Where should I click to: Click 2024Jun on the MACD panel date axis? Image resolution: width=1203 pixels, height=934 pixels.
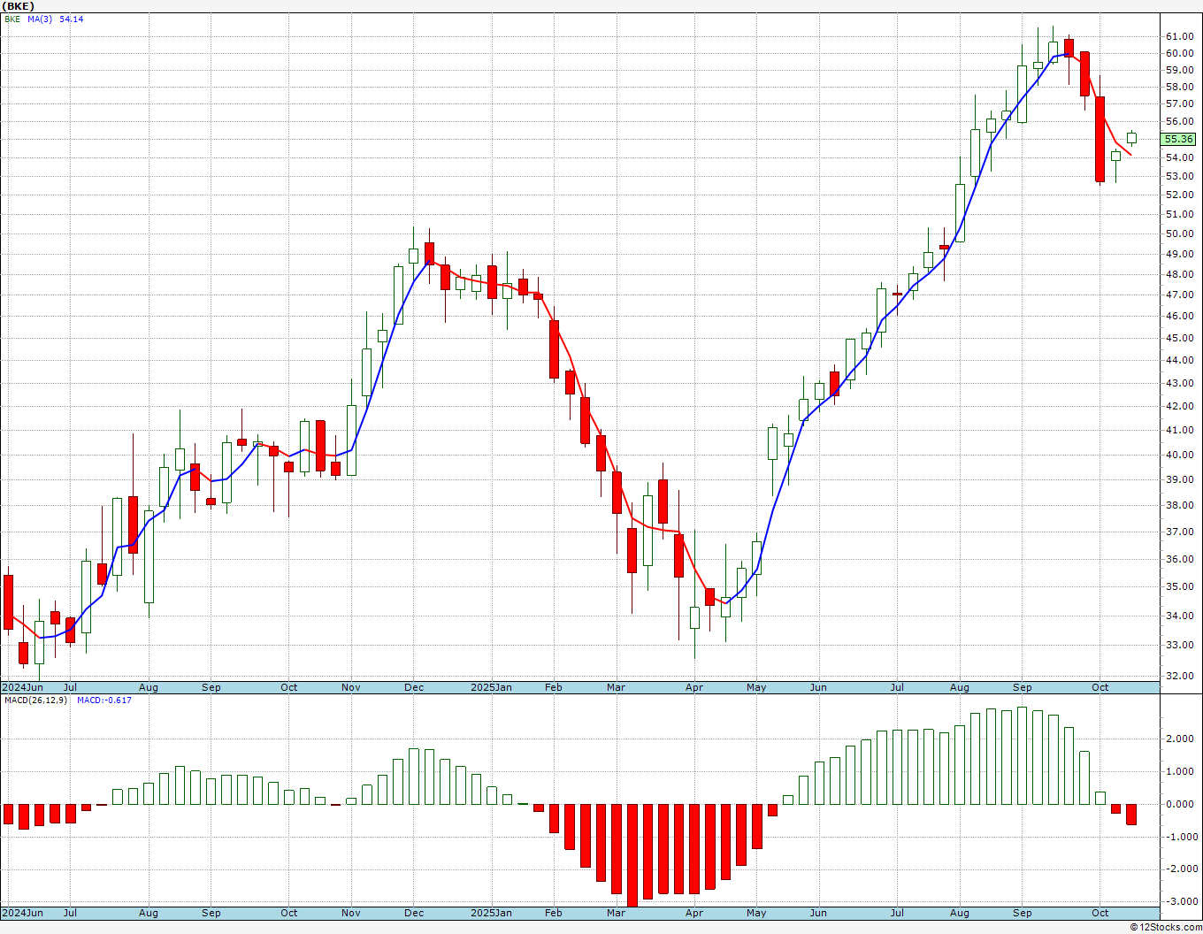22,913
